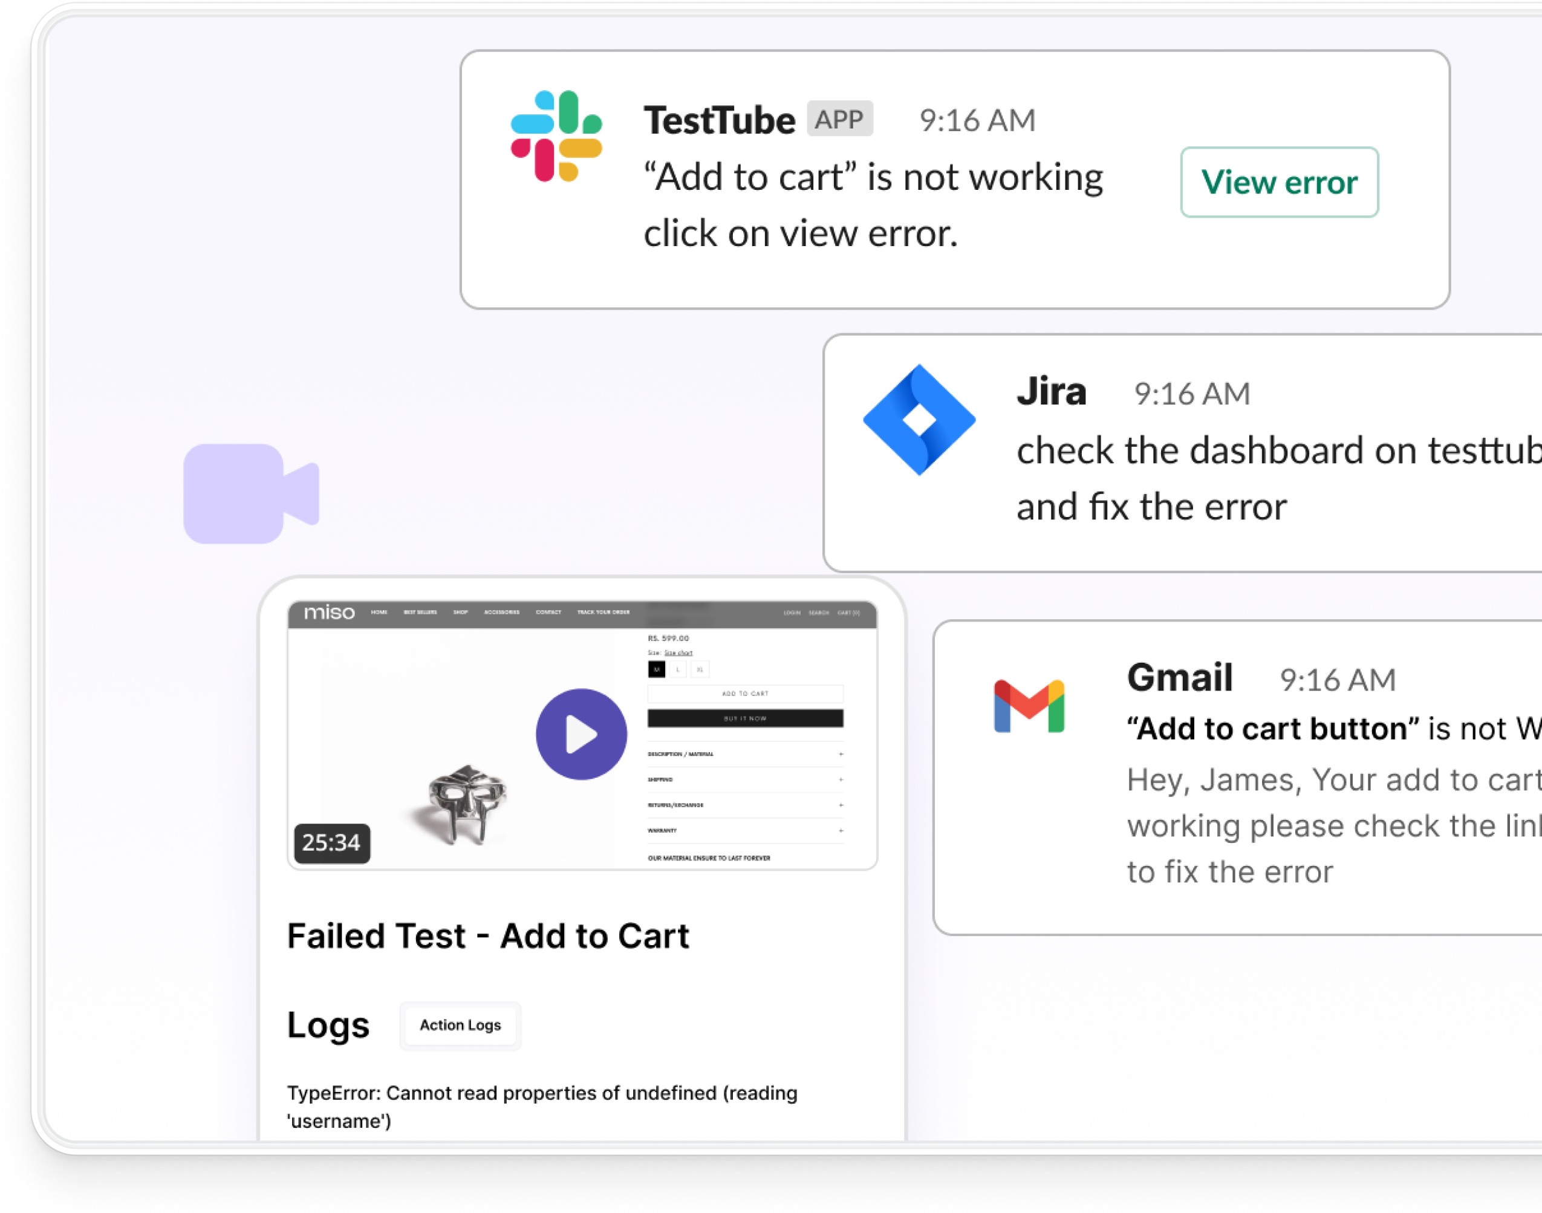
Task: Click the BUY IT NOW button
Action: pos(745,718)
